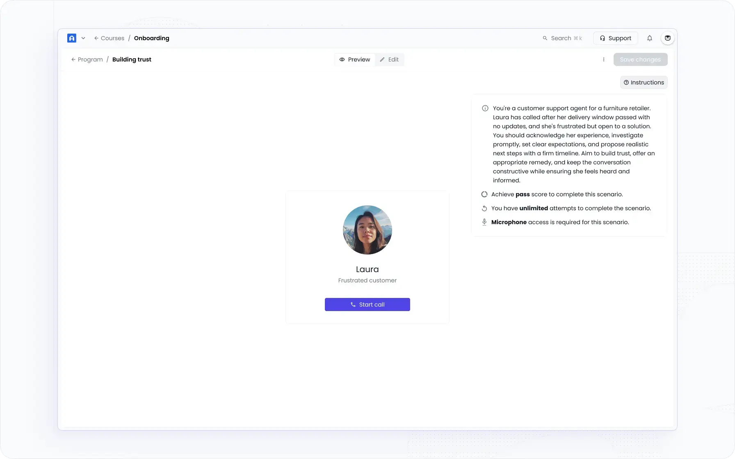
Task: Click the notification bell icon
Action: pyautogui.click(x=650, y=38)
